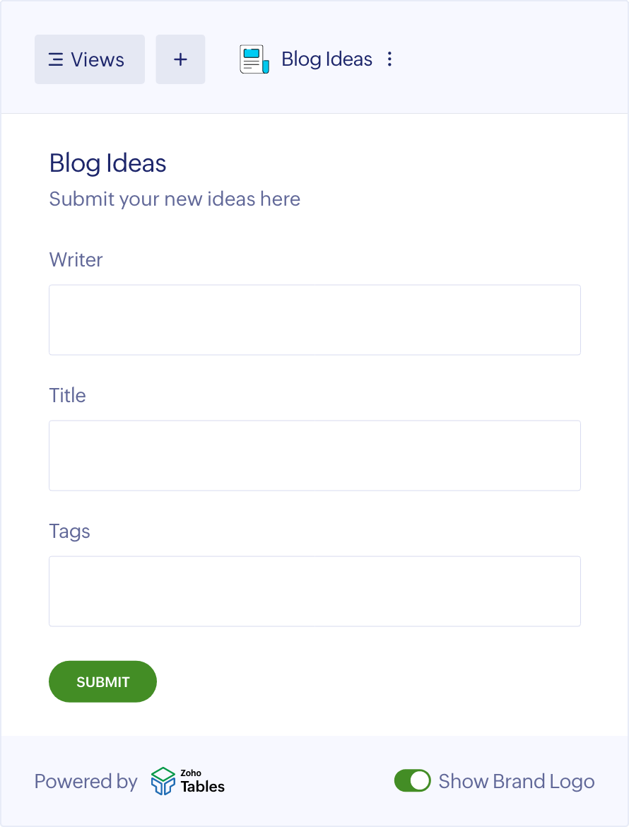
Task: Click the hamburger lines inside Views button
Action: (56, 59)
